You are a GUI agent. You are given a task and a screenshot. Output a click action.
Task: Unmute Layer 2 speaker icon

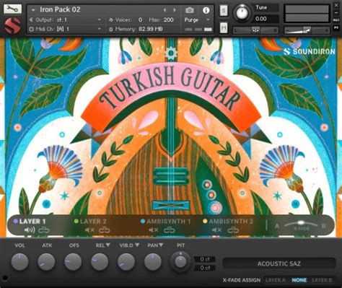[x=89, y=230]
